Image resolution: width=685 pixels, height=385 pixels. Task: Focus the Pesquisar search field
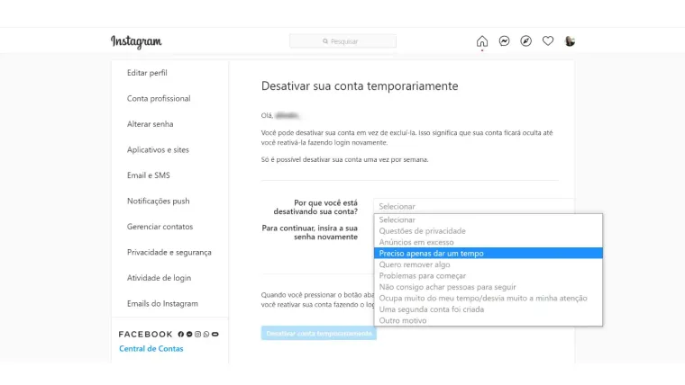point(342,41)
